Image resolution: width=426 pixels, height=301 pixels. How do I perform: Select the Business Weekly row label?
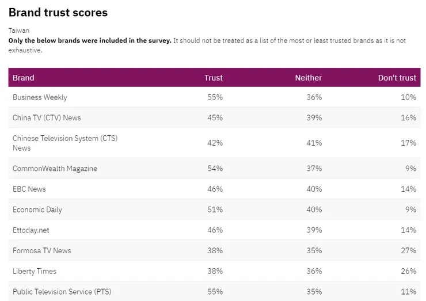click(40, 97)
